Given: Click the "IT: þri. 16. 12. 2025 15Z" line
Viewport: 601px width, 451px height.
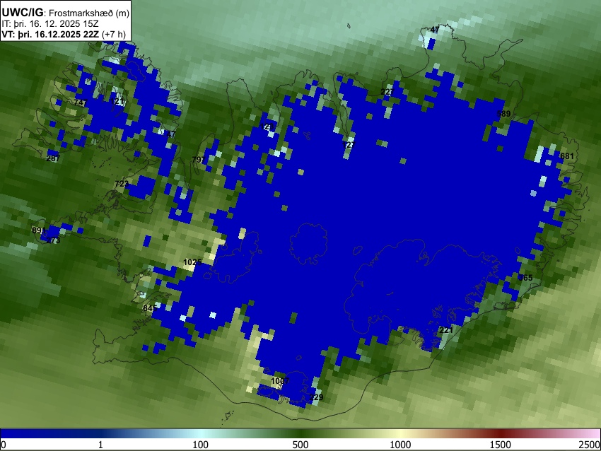Looking at the screenshot, I should [x=49, y=24].
